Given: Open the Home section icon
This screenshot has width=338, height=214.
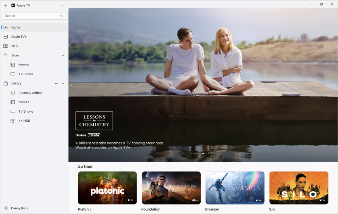Looking at the screenshot, I should click(x=6, y=27).
